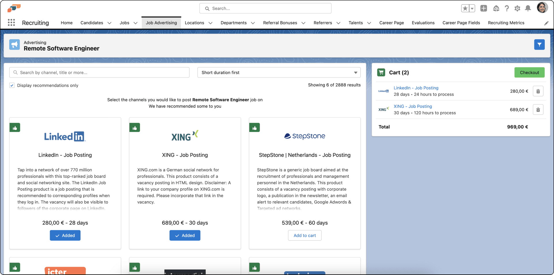Select the Job Advertising tab
Viewport: 554px width, 275px height.
pos(161,23)
